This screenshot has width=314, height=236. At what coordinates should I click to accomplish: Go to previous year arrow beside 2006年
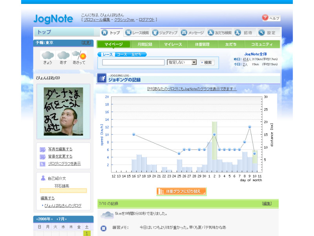(37, 219)
